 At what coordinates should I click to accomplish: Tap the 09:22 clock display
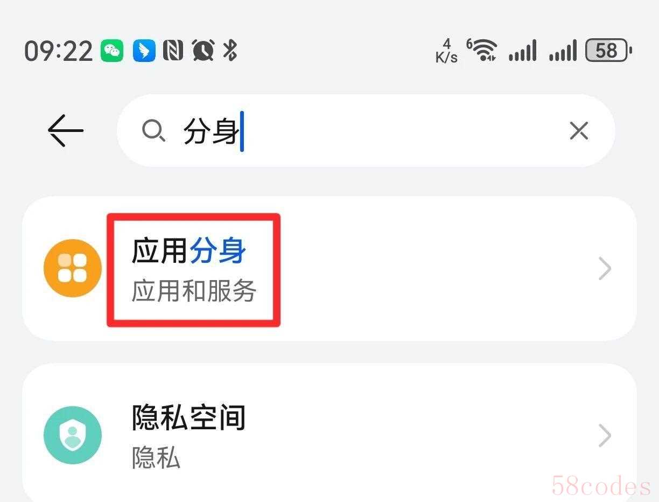coord(59,51)
